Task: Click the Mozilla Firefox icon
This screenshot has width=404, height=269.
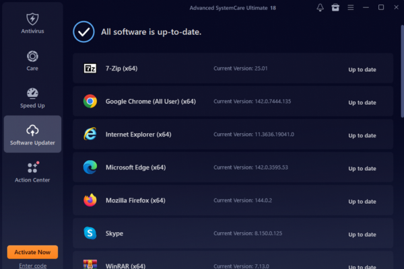Action: click(90, 200)
